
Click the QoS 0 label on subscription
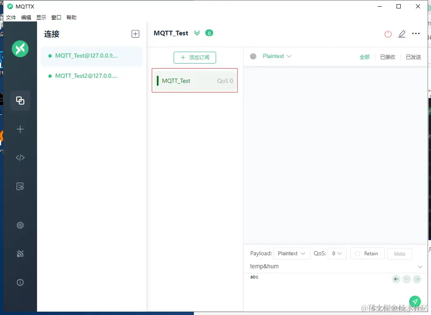[x=225, y=81]
